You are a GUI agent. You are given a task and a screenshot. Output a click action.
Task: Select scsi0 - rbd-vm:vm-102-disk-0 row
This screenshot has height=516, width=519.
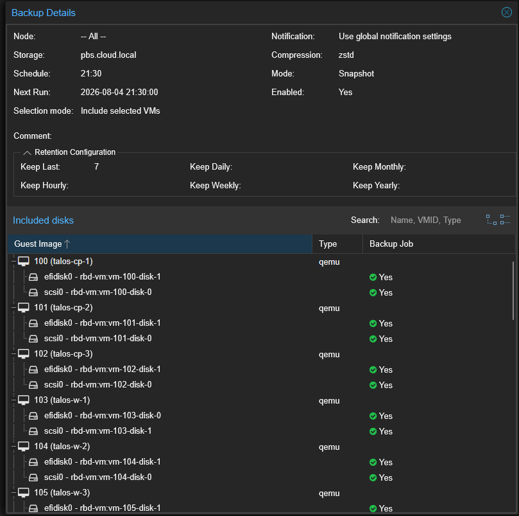coord(262,385)
